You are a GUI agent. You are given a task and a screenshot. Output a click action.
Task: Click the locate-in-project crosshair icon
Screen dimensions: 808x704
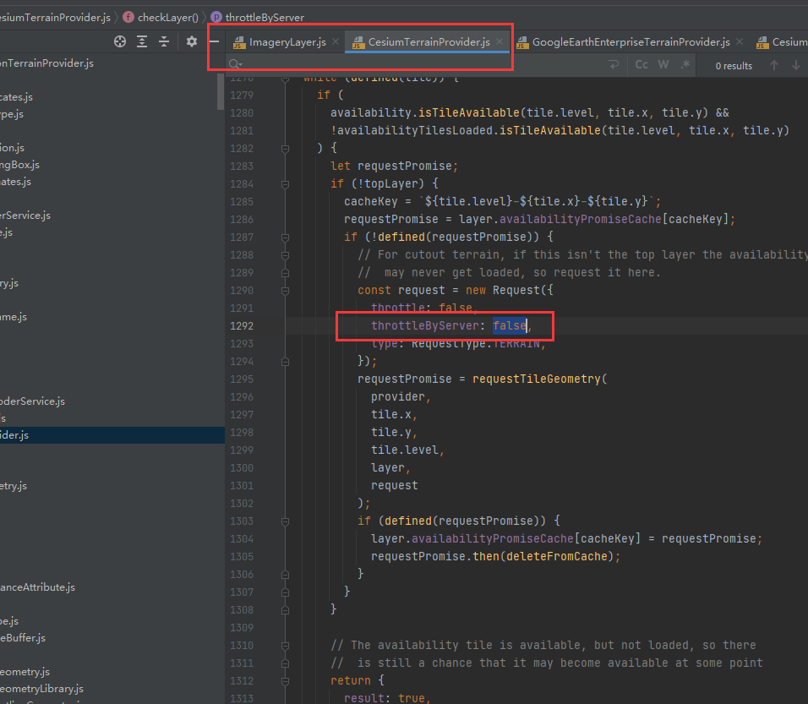[120, 41]
